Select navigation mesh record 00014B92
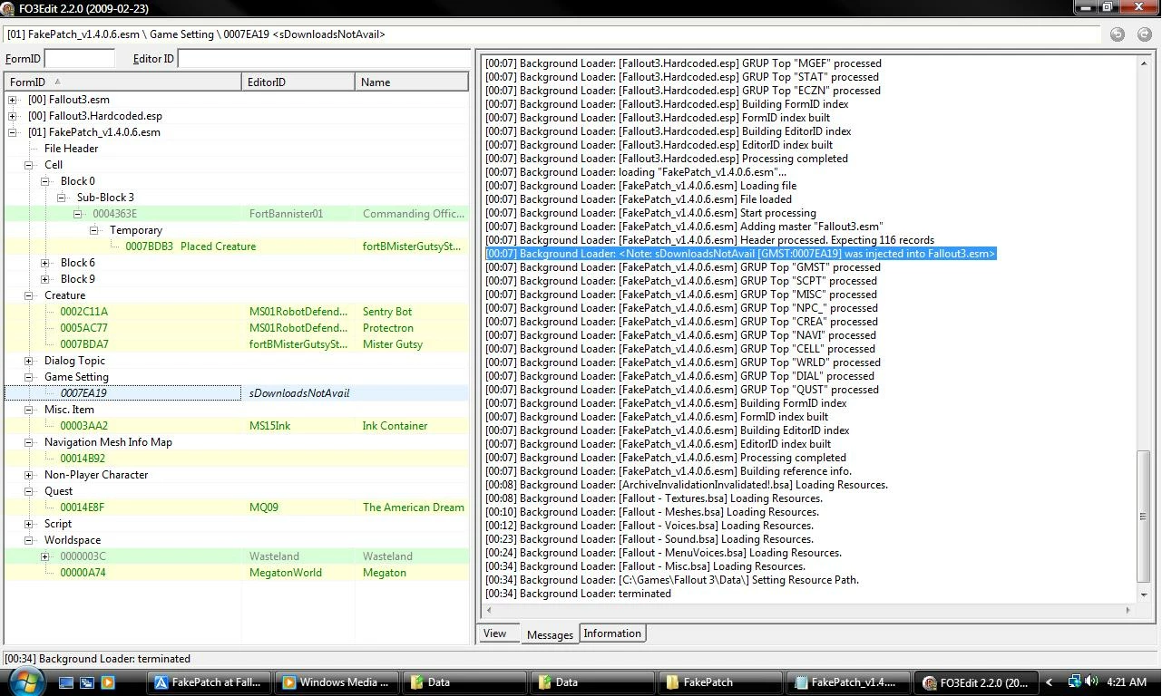This screenshot has width=1162, height=696. tap(236, 459)
